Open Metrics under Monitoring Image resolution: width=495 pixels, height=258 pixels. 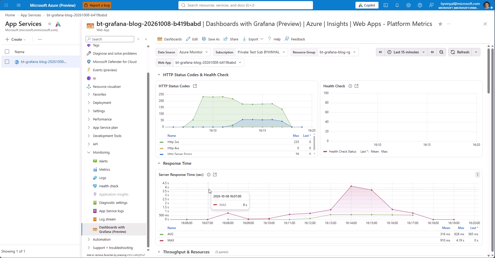pos(105,169)
